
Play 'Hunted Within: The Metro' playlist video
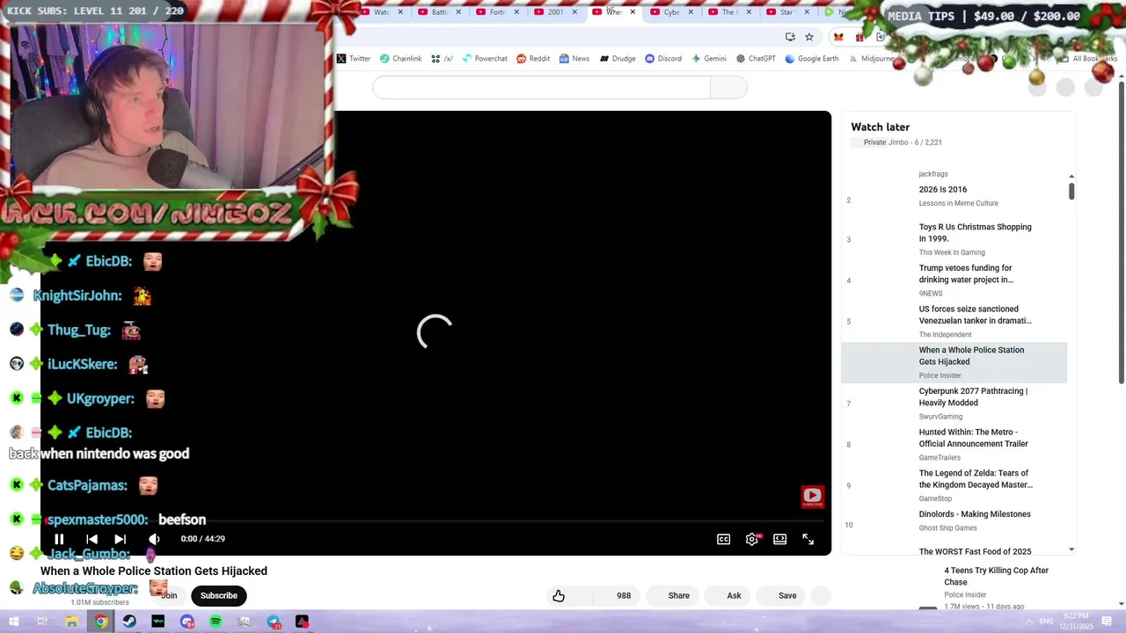[x=974, y=438]
